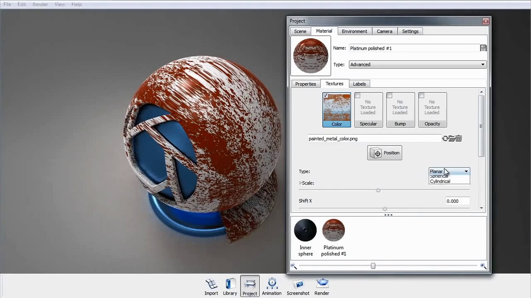Image resolution: width=531 pixels, height=298 pixels.
Task: Browse for a texture file folder icon
Action: (x=452, y=139)
